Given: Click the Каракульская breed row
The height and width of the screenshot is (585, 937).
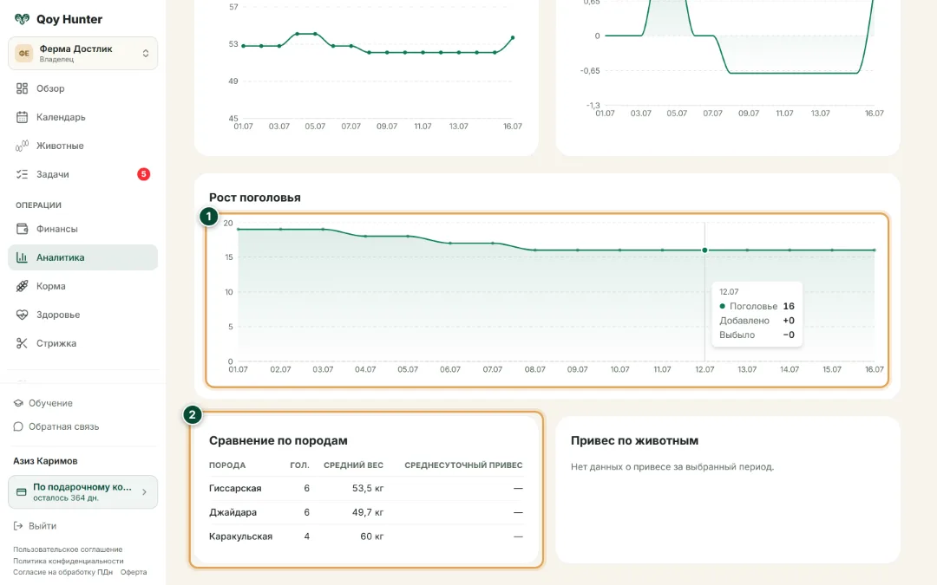Looking at the screenshot, I should (366, 536).
